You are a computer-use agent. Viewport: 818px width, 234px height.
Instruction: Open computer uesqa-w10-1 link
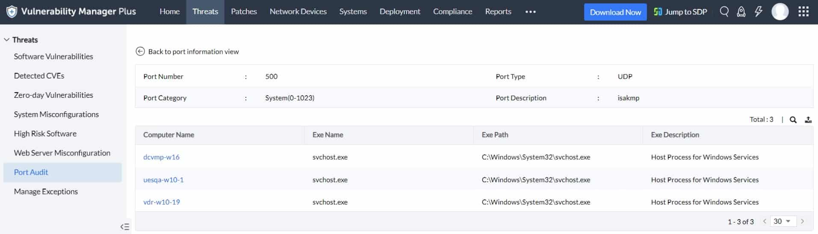pyautogui.click(x=163, y=180)
